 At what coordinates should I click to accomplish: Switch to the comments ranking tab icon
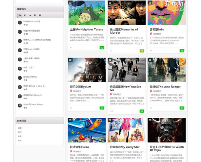(x=40, y=15)
